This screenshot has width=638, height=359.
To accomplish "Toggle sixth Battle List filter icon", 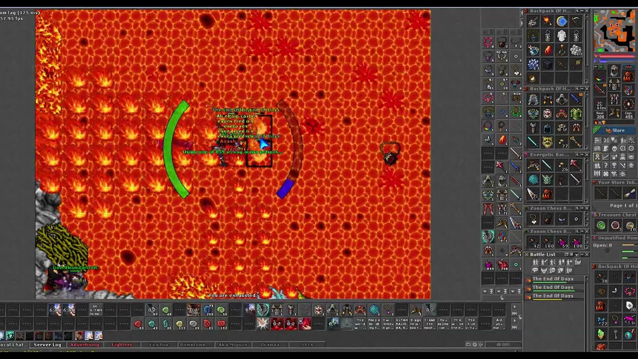I will tap(578, 262).
